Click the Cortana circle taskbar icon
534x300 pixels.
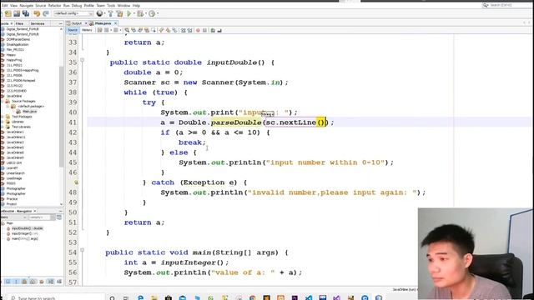(112, 298)
